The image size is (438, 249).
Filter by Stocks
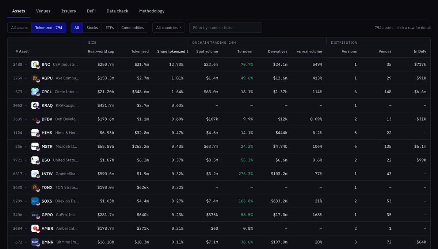coord(92,28)
